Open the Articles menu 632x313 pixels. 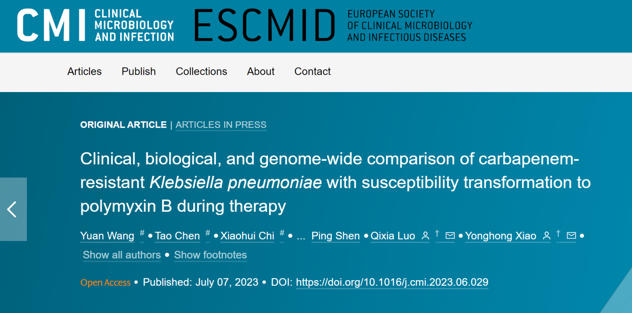(x=85, y=72)
